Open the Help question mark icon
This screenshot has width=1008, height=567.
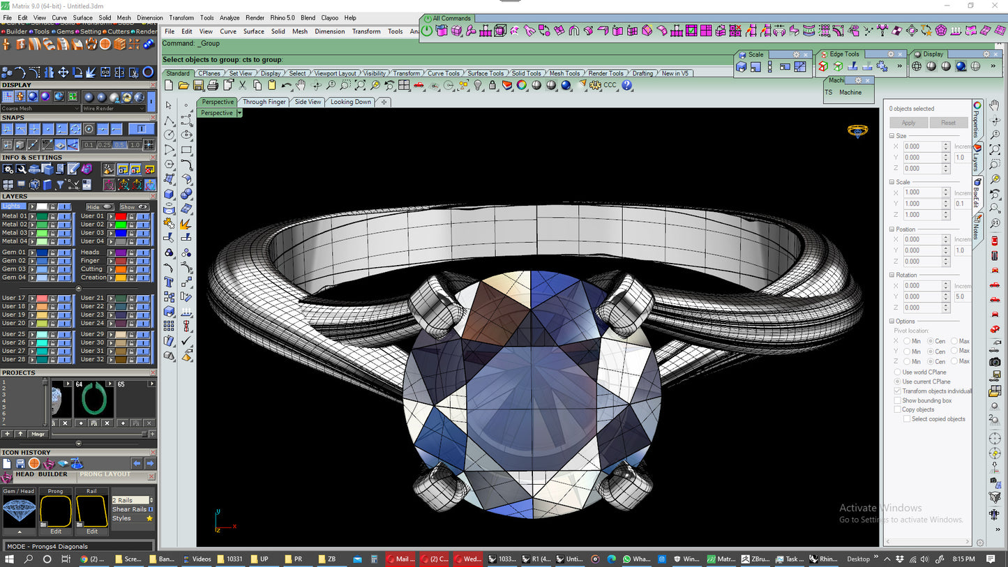click(626, 85)
